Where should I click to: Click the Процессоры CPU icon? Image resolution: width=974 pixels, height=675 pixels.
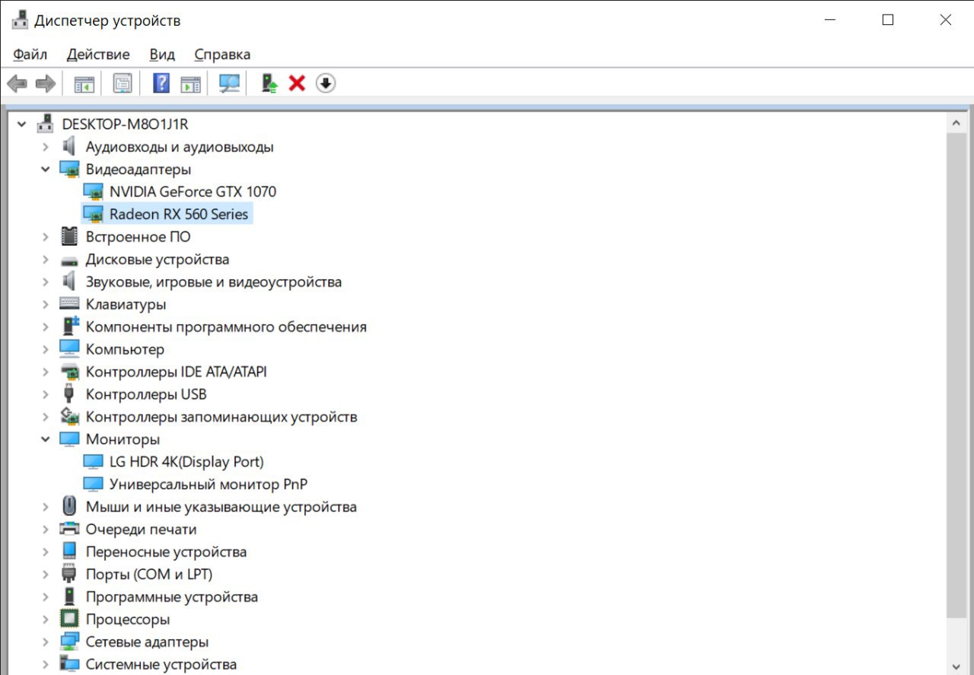click(69, 619)
